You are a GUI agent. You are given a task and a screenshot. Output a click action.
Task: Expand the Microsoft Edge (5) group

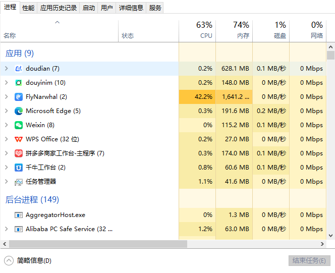[x=7, y=111]
